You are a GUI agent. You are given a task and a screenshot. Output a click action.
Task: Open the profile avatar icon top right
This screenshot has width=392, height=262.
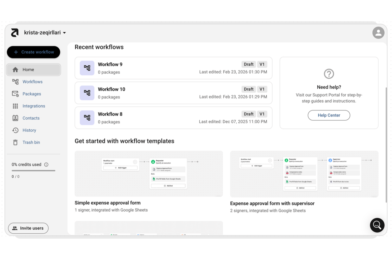[x=378, y=32]
